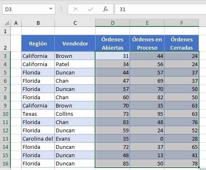
Task: Select row 13 header
Action: click(5, 139)
